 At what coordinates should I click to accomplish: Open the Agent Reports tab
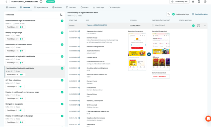tap(41, 7)
